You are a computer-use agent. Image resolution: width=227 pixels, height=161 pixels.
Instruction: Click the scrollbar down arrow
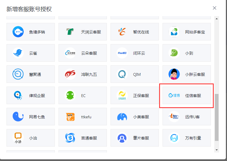(217, 150)
